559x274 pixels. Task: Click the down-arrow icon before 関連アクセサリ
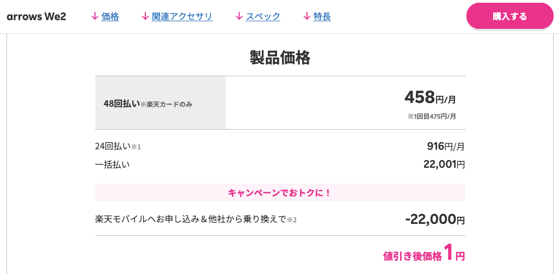point(145,16)
